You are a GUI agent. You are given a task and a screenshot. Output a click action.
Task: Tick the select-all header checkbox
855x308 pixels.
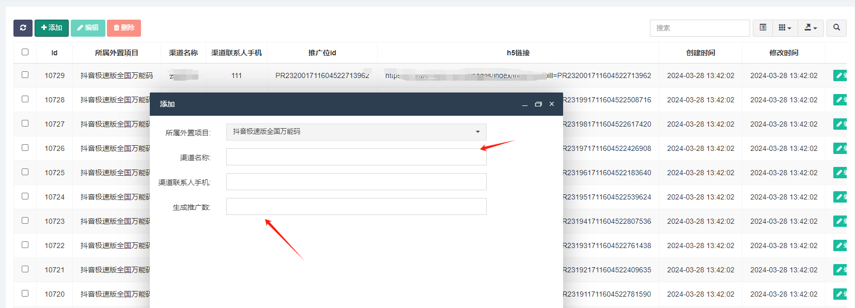tap(25, 52)
